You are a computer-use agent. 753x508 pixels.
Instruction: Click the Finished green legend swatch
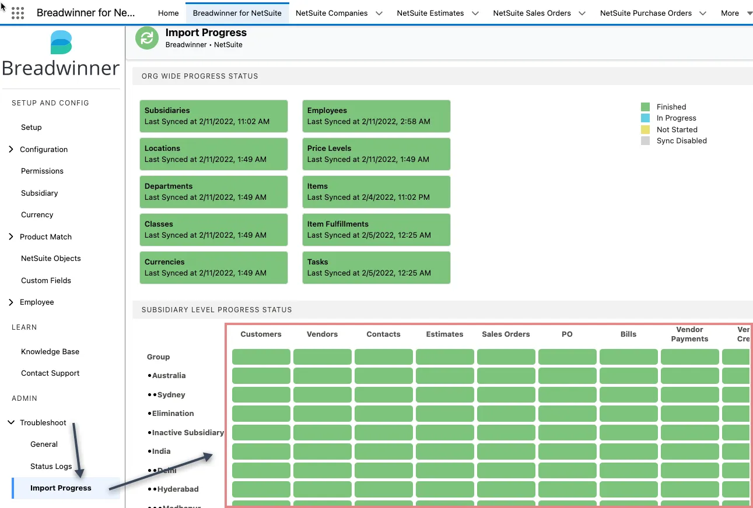(x=645, y=107)
